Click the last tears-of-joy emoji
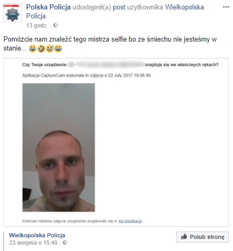 click(x=58, y=48)
